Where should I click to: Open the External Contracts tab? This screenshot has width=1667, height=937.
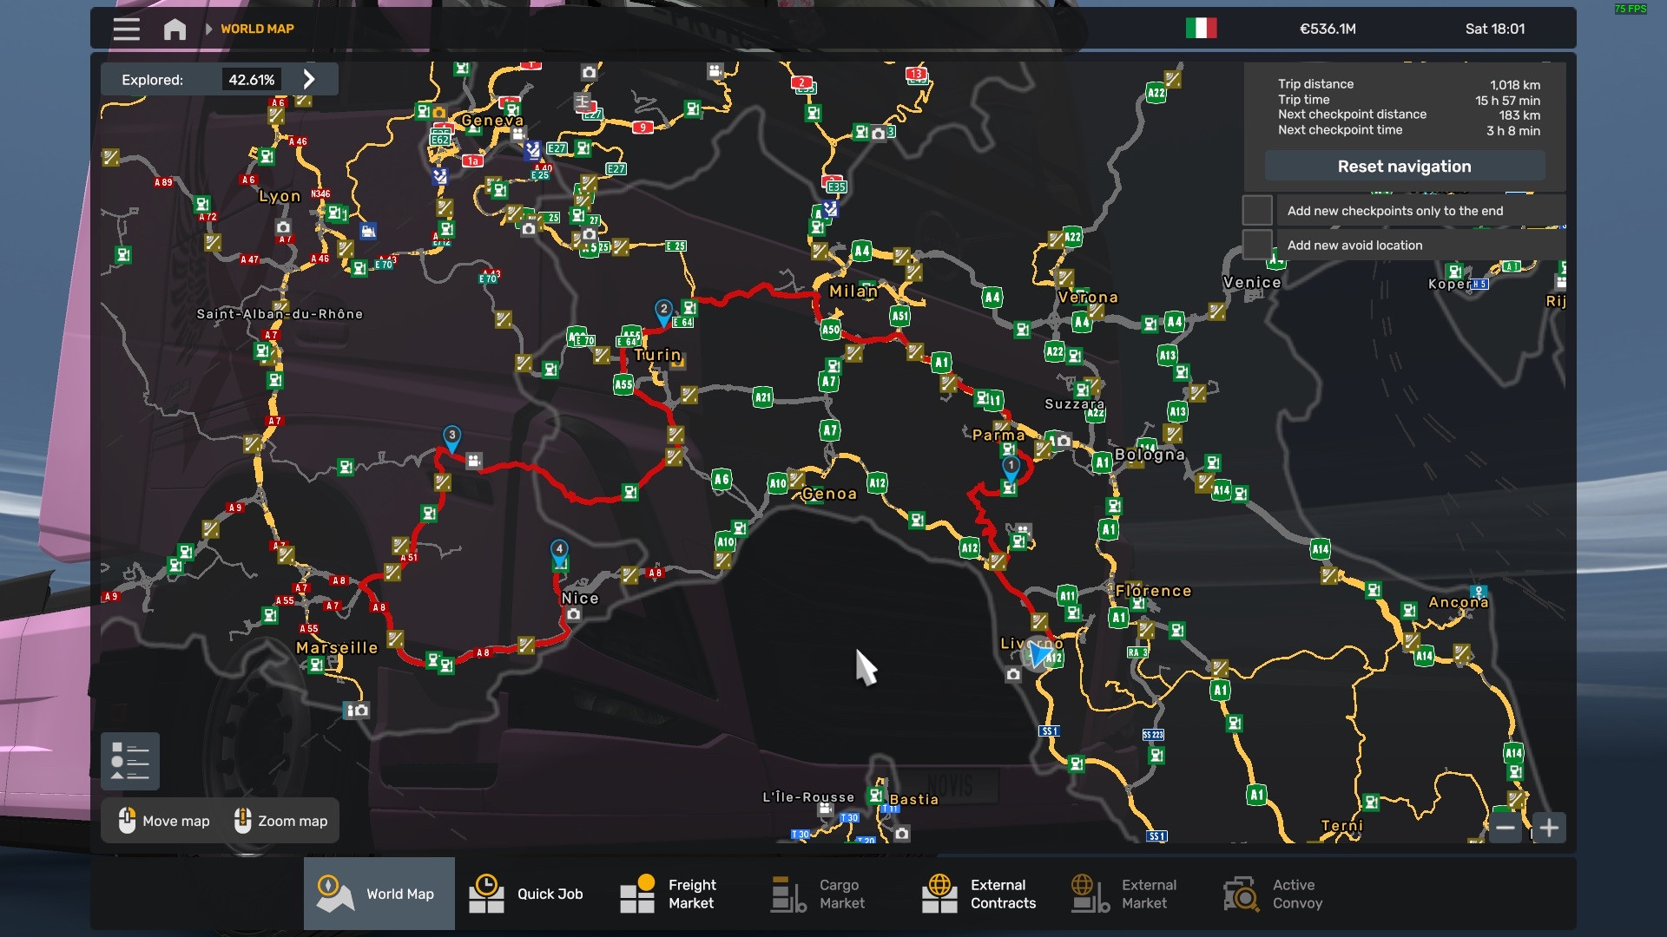[x=978, y=894]
